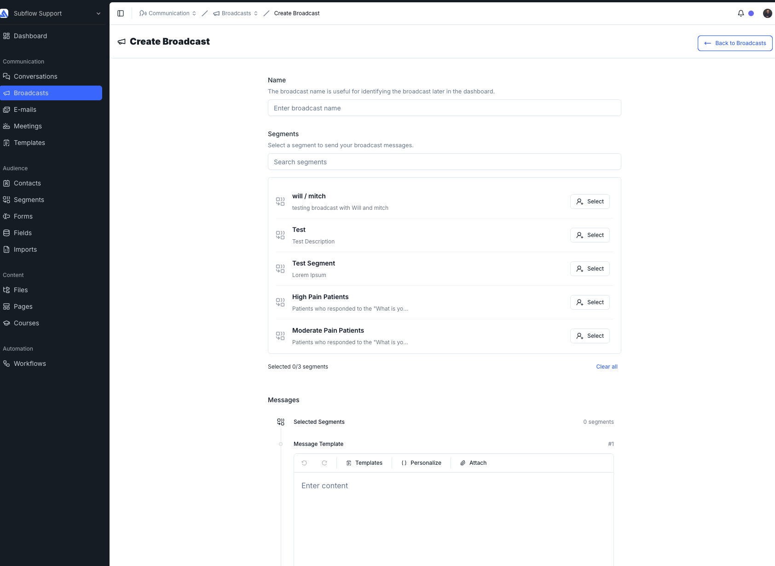Select the Moderate Pain Patients segment
The width and height of the screenshot is (775, 566).
click(590, 336)
